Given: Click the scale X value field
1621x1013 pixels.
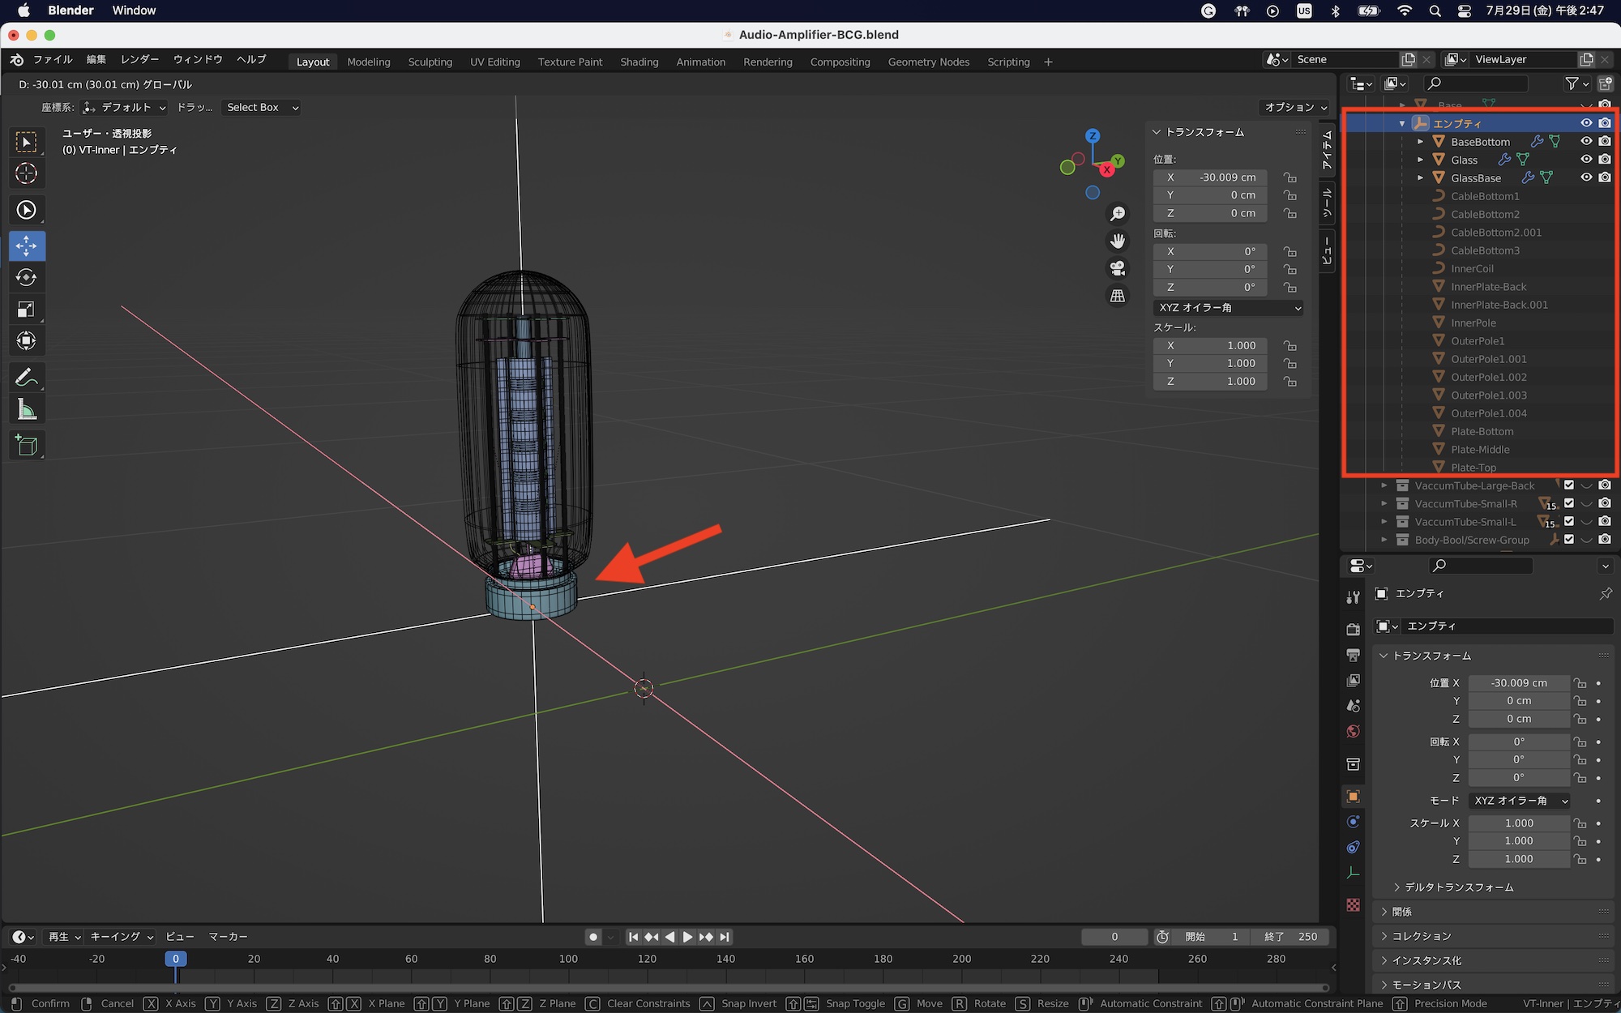Looking at the screenshot, I should coord(1210,345).
